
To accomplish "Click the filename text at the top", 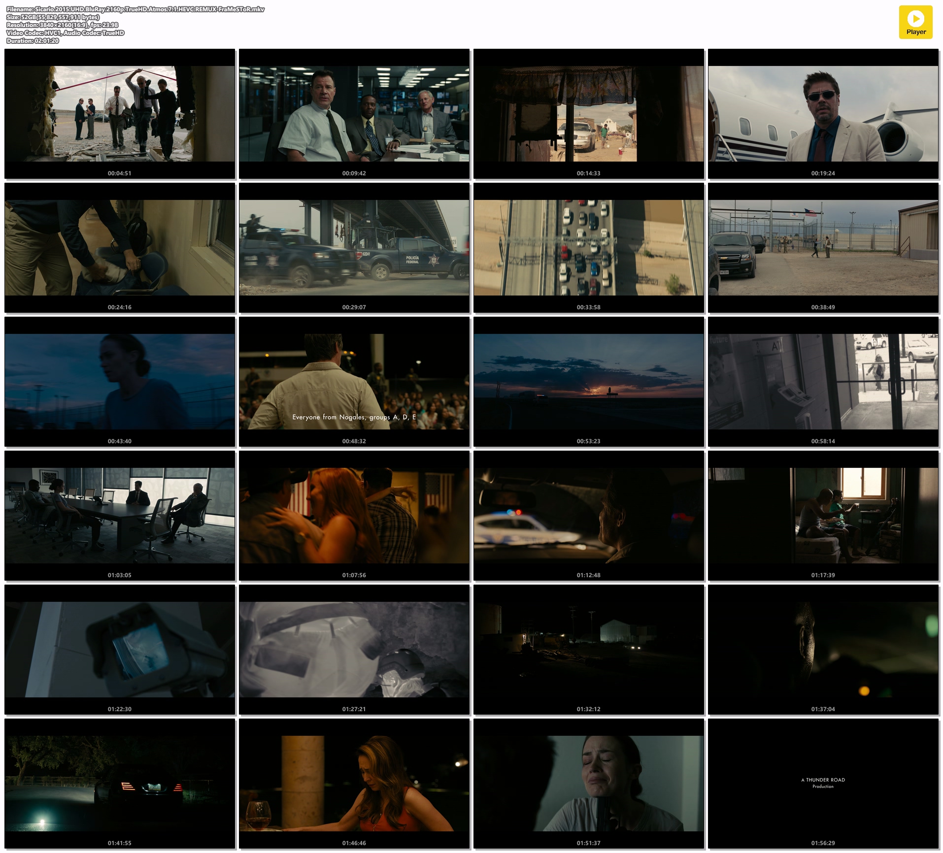I will 135,9.
